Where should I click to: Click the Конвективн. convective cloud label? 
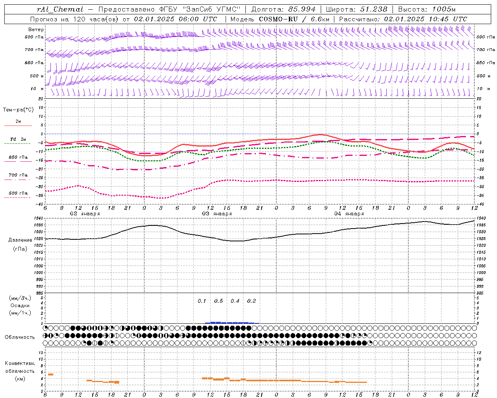(20, 363)
